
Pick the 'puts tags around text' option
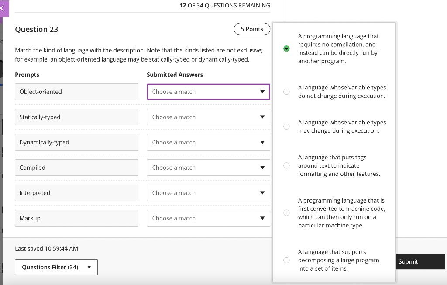[x=286, y=165]
